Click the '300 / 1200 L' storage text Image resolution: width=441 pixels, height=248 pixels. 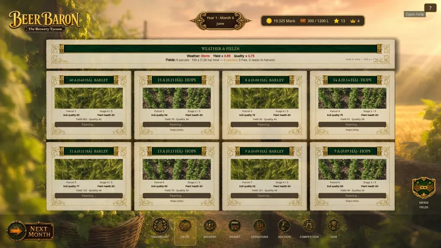pyautogui.click(x=318, y=21)
